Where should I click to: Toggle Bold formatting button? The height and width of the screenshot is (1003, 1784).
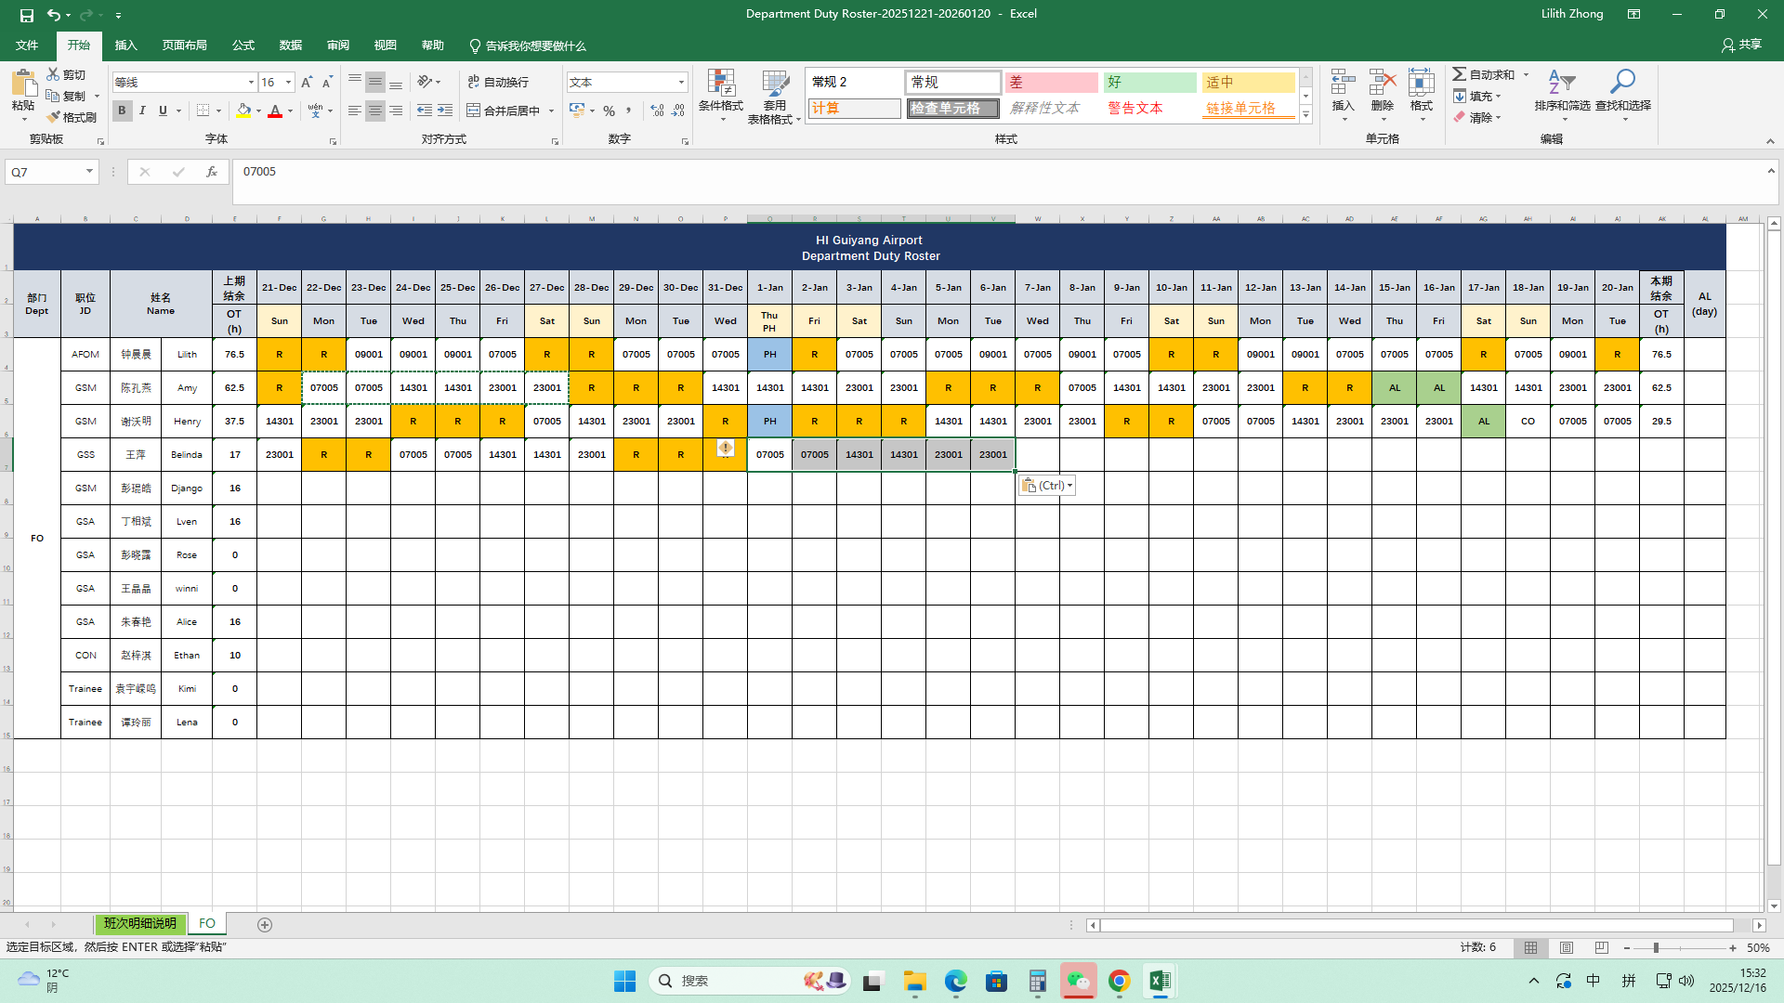click(x=122, y=111)
